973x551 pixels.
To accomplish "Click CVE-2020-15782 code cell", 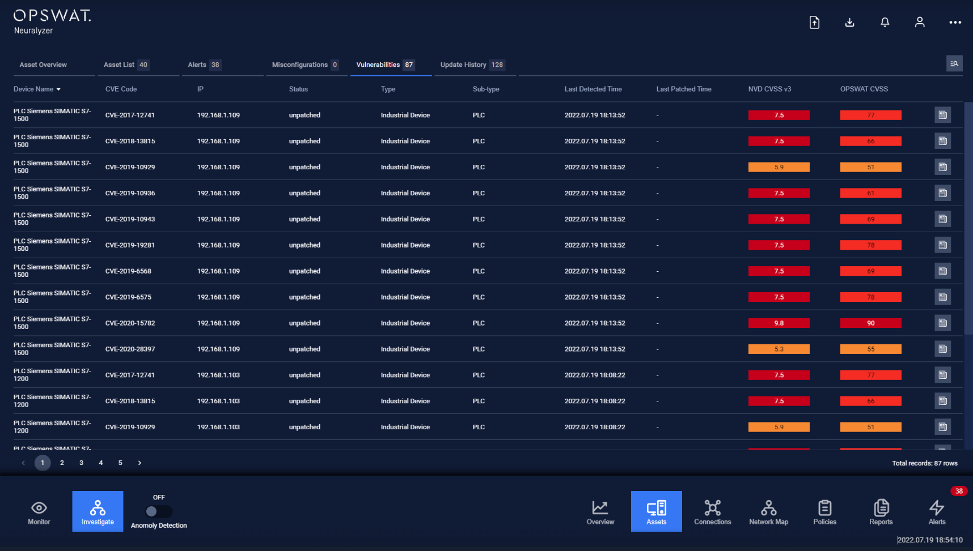I will [130, 323].
